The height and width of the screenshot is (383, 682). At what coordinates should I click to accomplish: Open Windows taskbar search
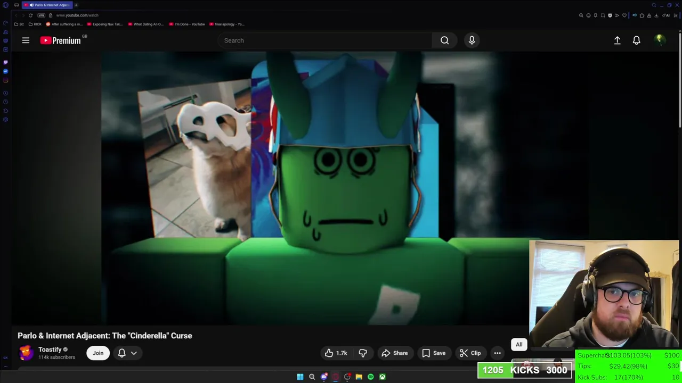(x=312, y=377)
